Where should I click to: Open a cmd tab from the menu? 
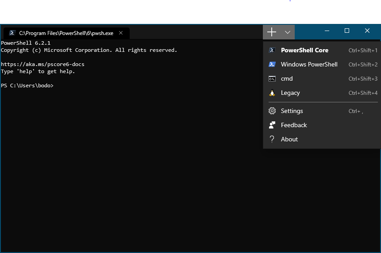coord(322,78)
